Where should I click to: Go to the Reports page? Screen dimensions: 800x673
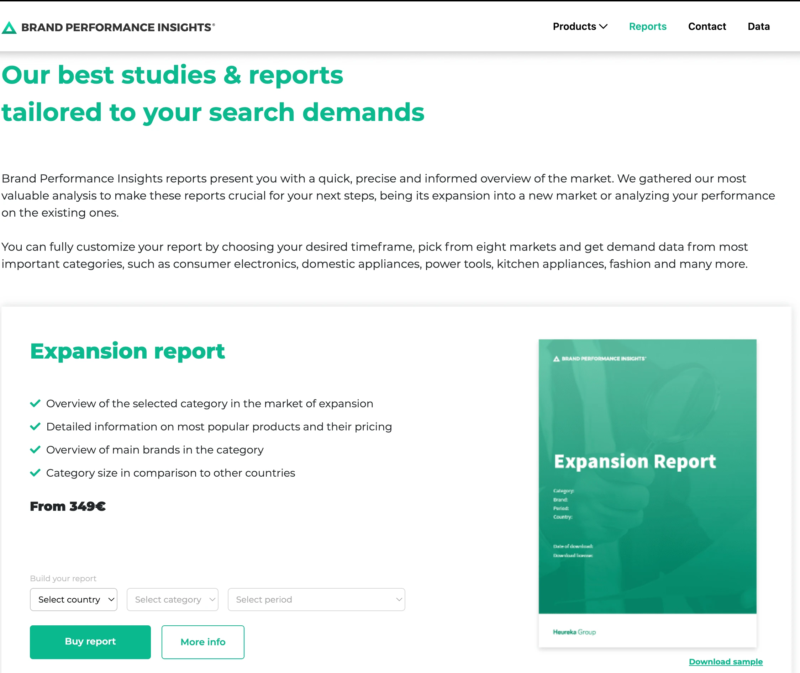648,27
